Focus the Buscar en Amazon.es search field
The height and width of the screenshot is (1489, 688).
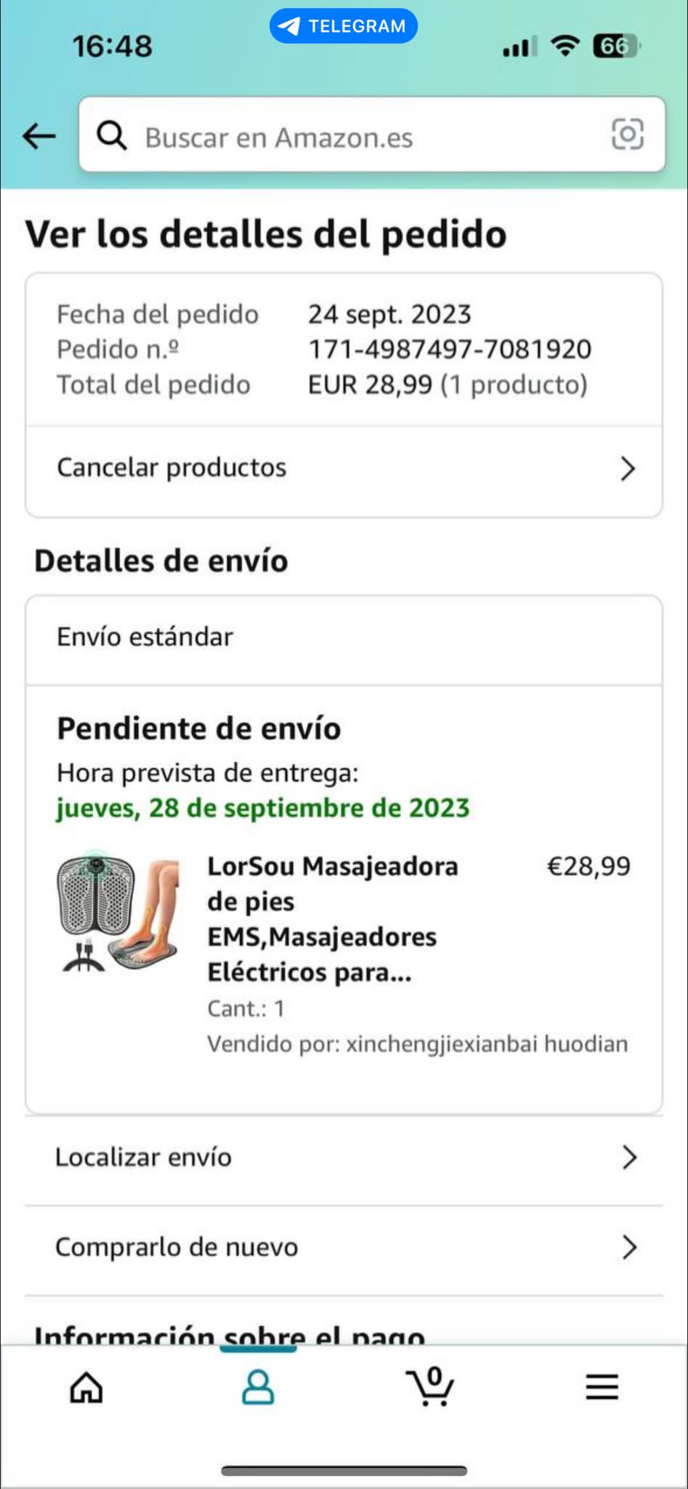click(x=372, y=135)
